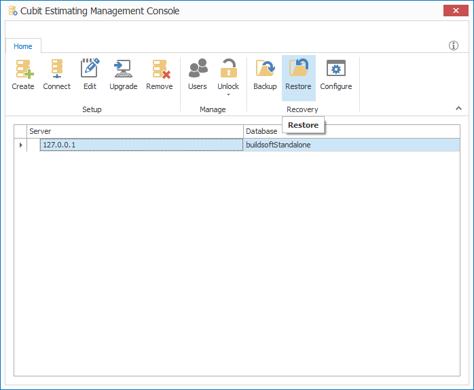474x390 pixels.
Task: Sort by the Server column header
Action: click(134, 131)
